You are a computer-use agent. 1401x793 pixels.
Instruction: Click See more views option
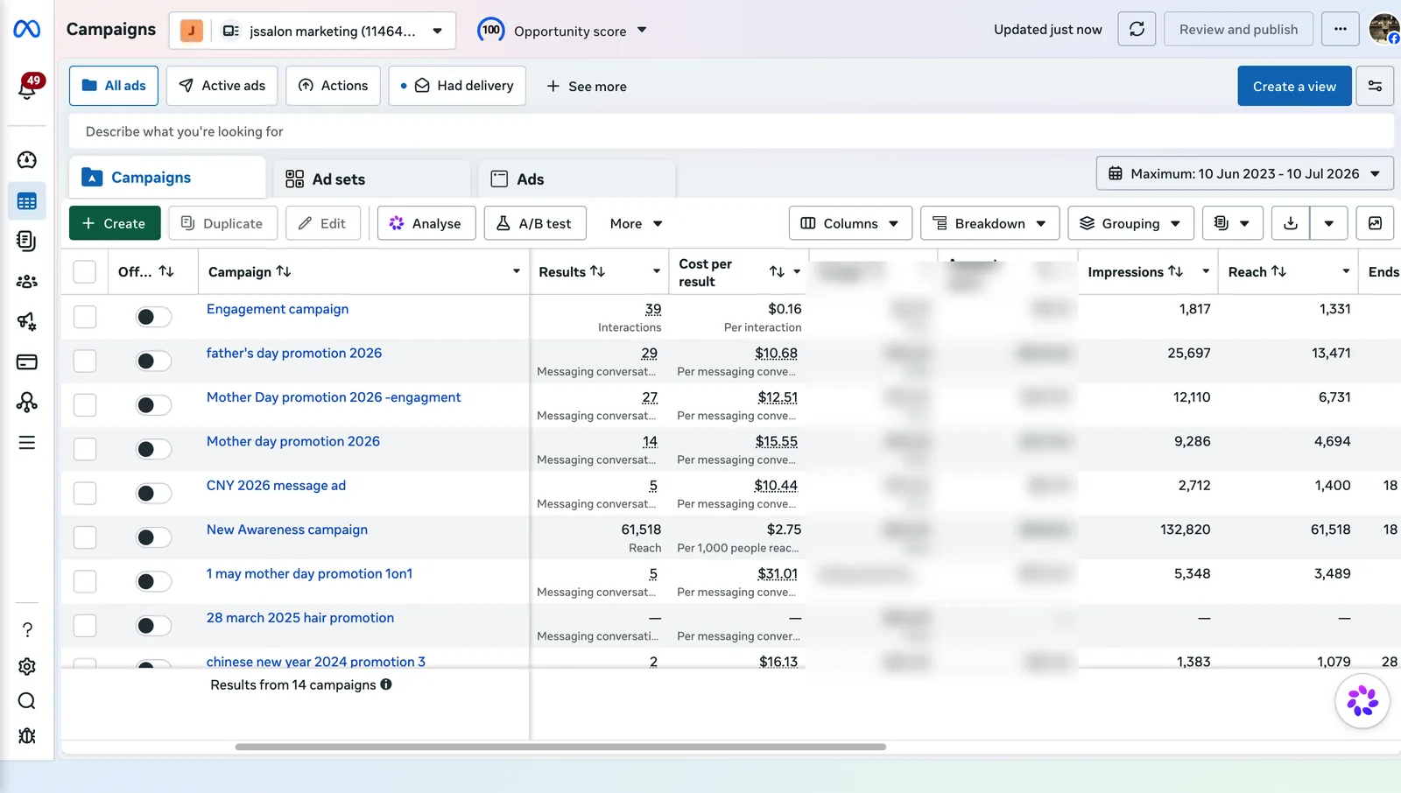point(587,86)
